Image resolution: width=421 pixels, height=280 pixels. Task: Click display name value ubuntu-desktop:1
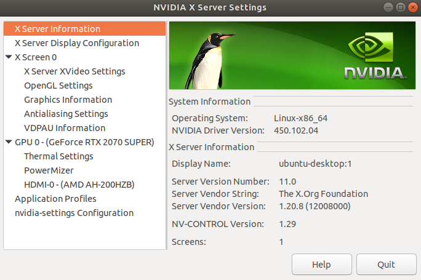(315, 164)
